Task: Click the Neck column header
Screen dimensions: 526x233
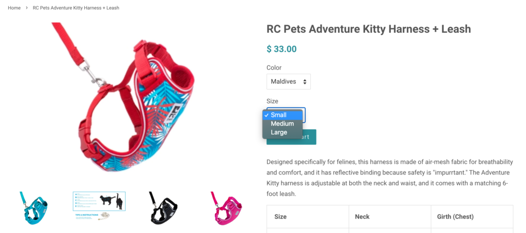Action: pos(362,217)
